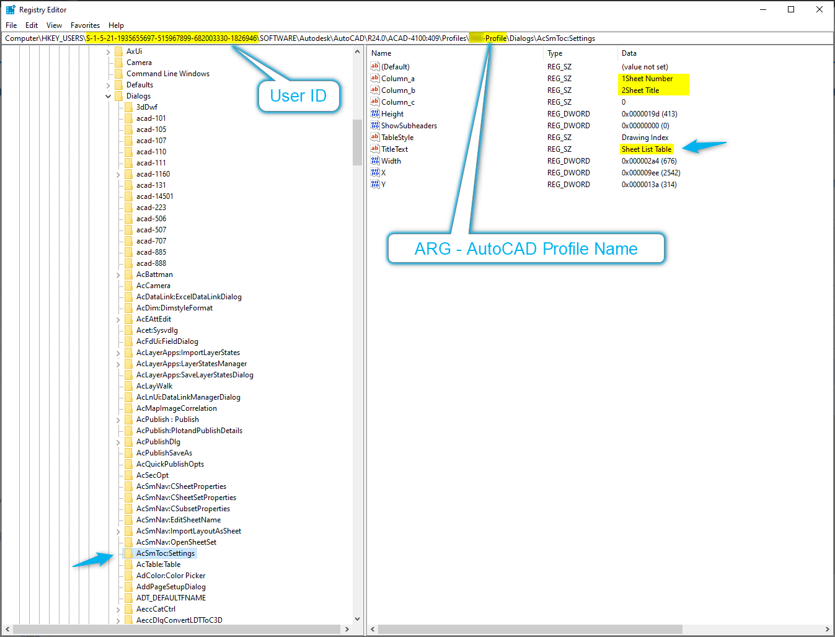The width and height of the screenshot is (835, 637).
Task: Click the string icon next to Column_a
Action: 375,78
